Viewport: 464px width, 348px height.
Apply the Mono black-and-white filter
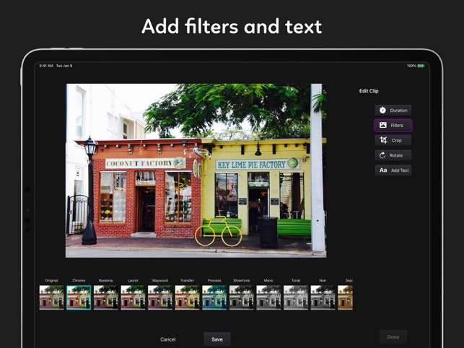[268, 297]
